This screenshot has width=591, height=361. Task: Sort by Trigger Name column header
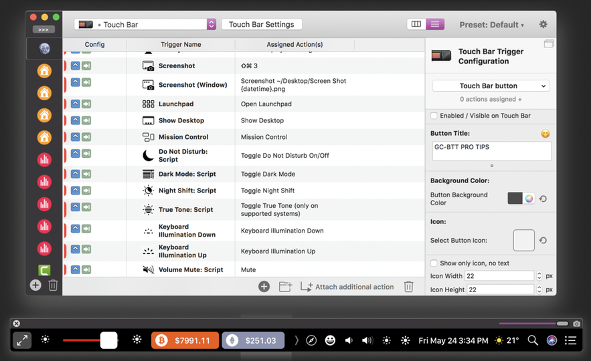(181, 44)
